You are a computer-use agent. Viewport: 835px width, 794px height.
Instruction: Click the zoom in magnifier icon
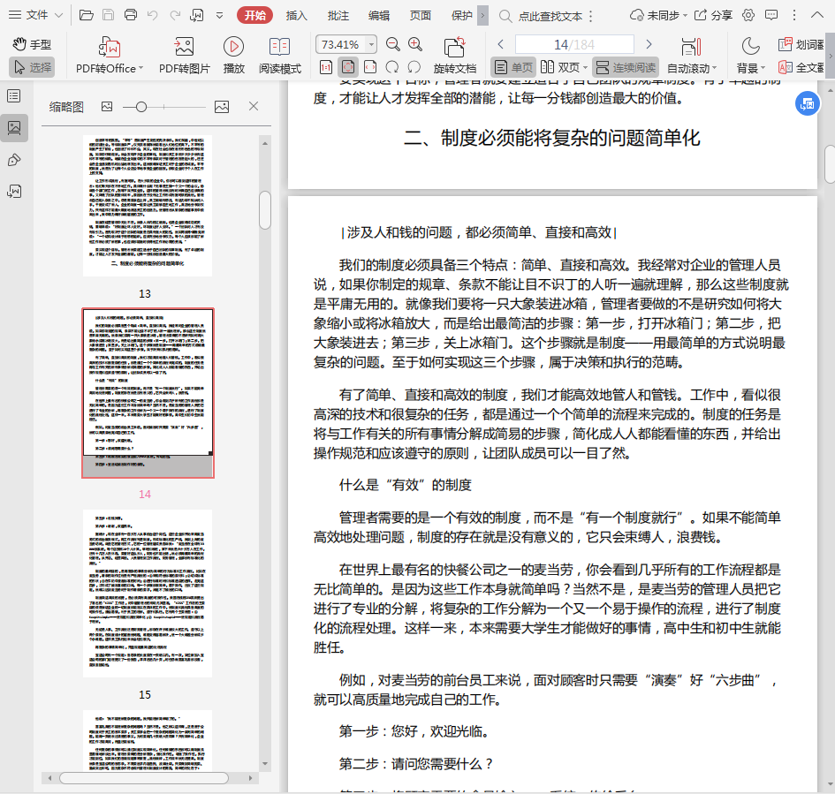click(x=415, y=45)
